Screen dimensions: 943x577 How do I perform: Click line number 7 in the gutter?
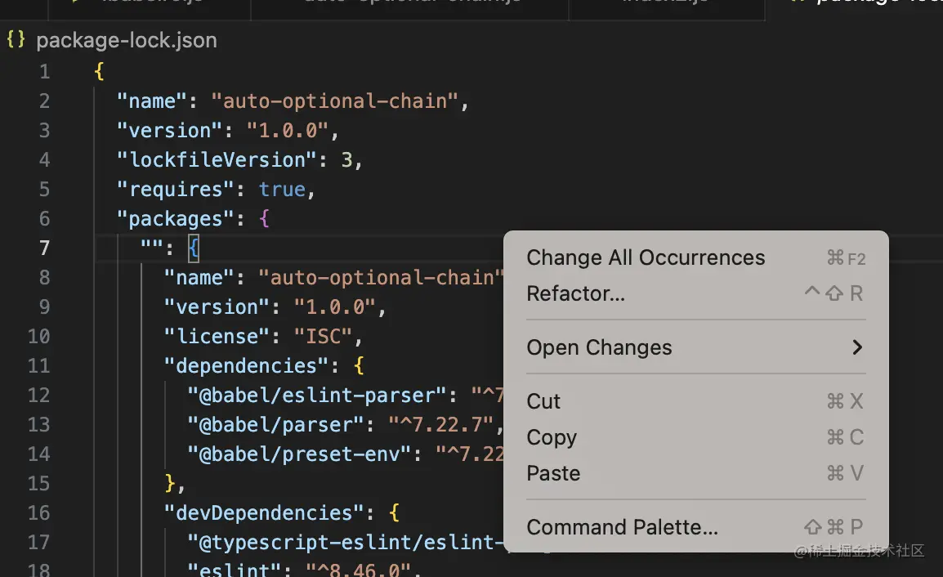pos(44,248)
